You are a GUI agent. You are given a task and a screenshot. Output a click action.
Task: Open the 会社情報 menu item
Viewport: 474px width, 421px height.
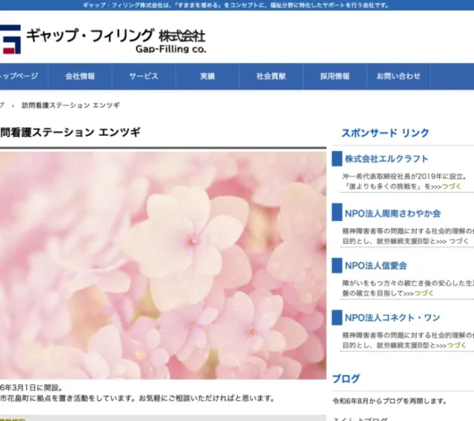point(80,76)
